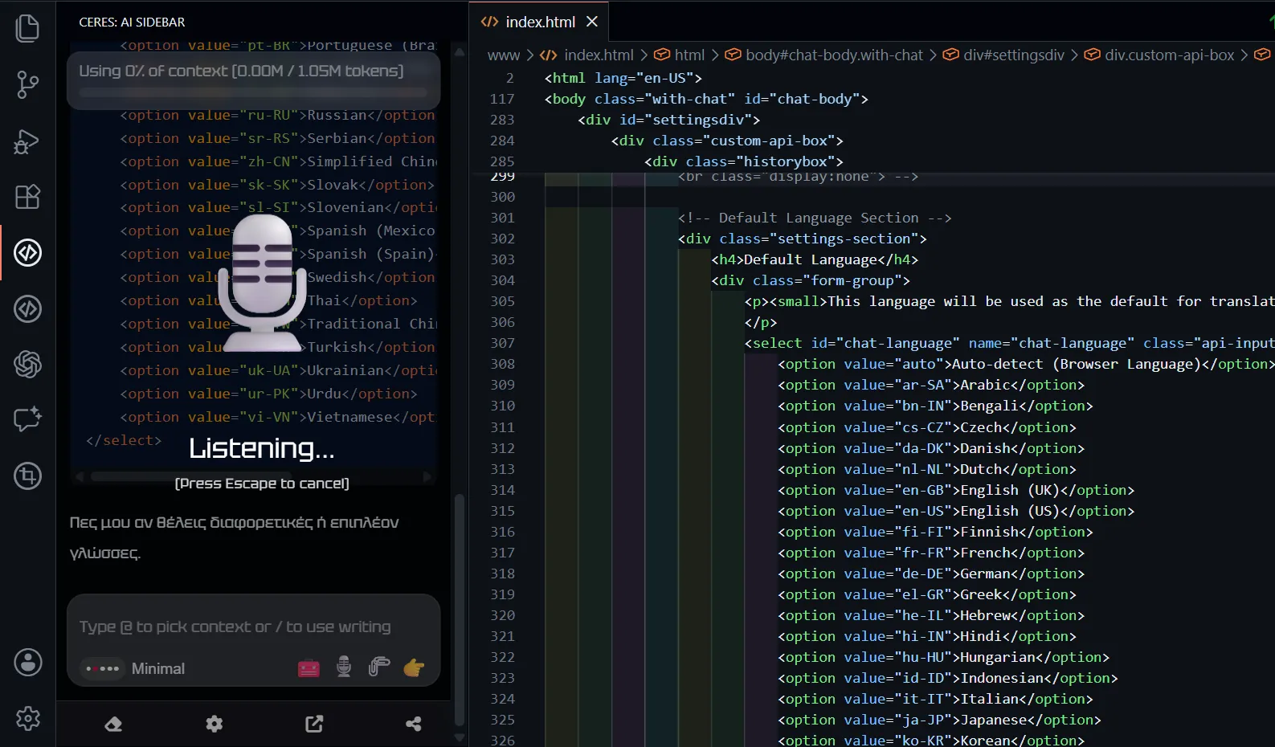Click the Auto-detect (Browser Language) option line
The image size is (1275, 747).
coord(1026,364)
